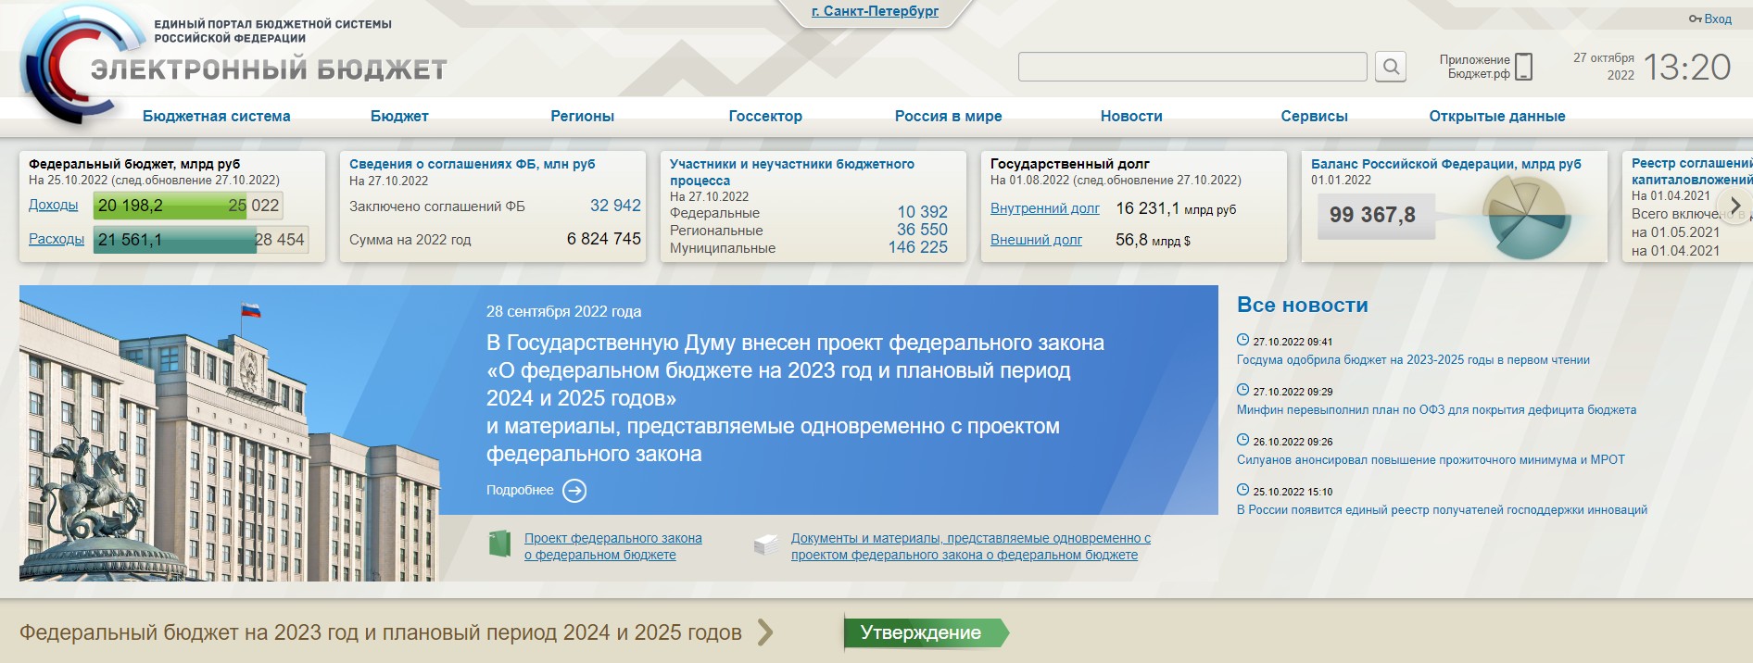
Task: Click the Сведения о соглашениях ФБ widget title
Action: 473,164
